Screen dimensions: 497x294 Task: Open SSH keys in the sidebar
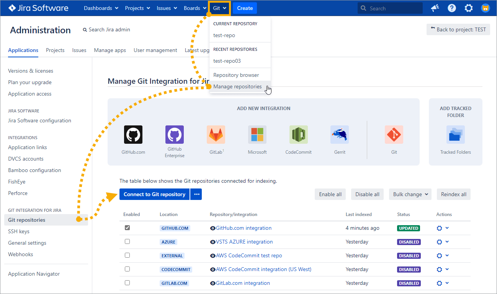[x=19, y=231]
